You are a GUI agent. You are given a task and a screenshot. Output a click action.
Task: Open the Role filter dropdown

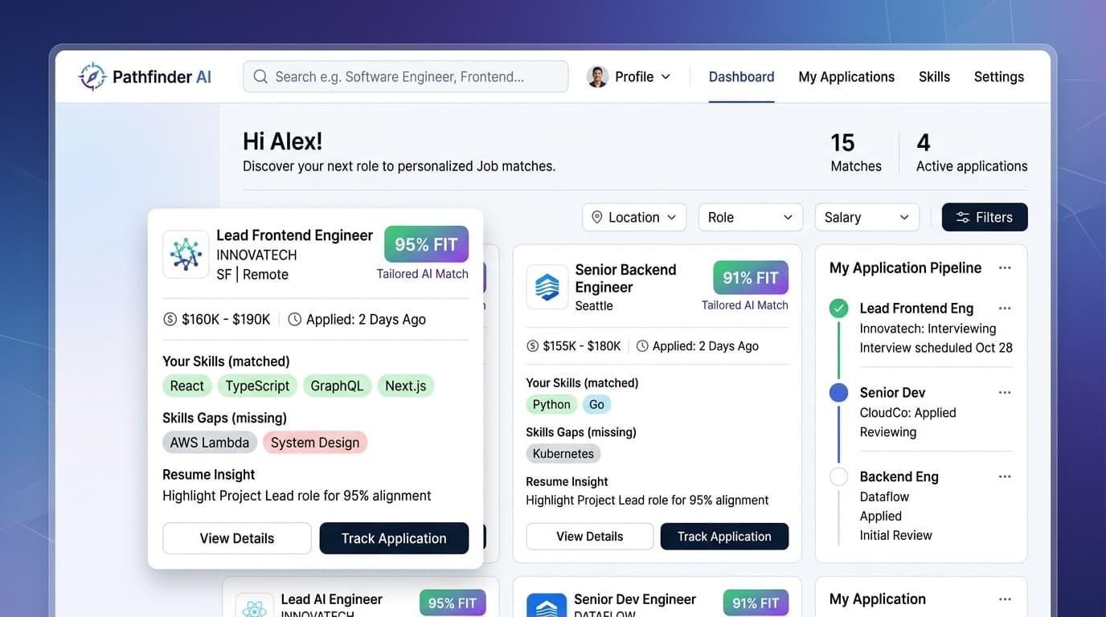tap(751, 217)
